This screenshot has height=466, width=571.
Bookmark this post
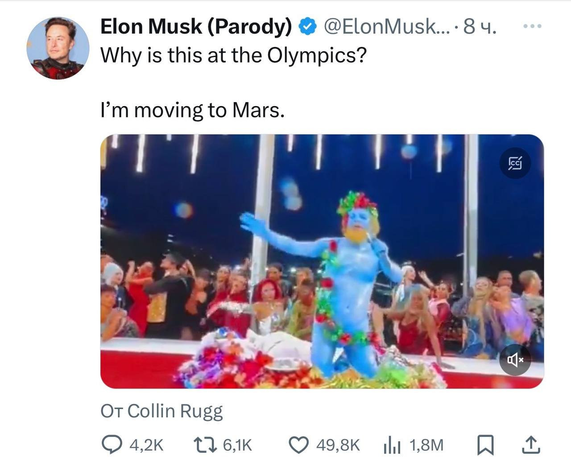click(x=485, y=445)
